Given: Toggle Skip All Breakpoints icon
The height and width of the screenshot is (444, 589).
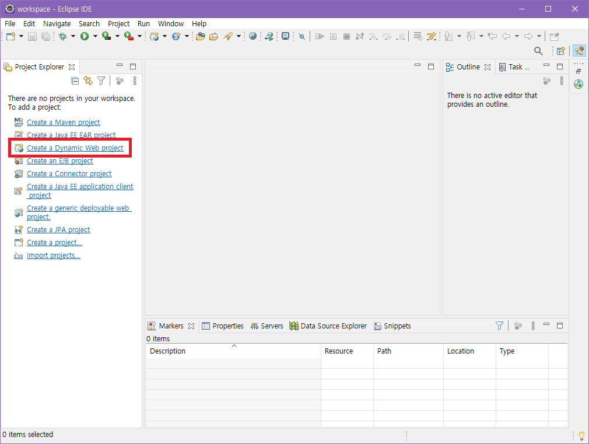Looking at the screenshot, I should coord(301,37).
